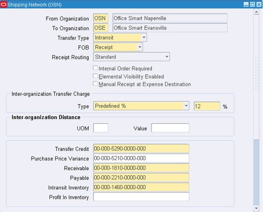
Task: Open the Transfer Type dropdown
Action: 144,37
